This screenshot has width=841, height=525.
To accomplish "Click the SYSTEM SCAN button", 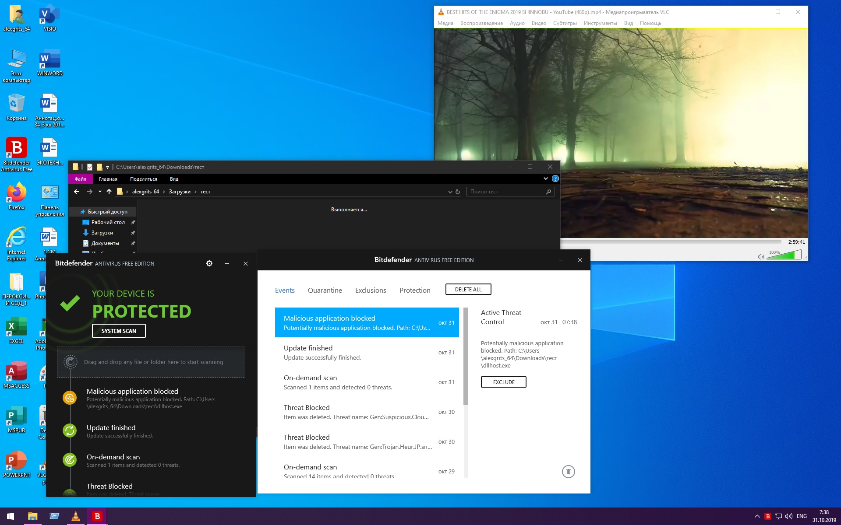I will [x=119, y=331].
